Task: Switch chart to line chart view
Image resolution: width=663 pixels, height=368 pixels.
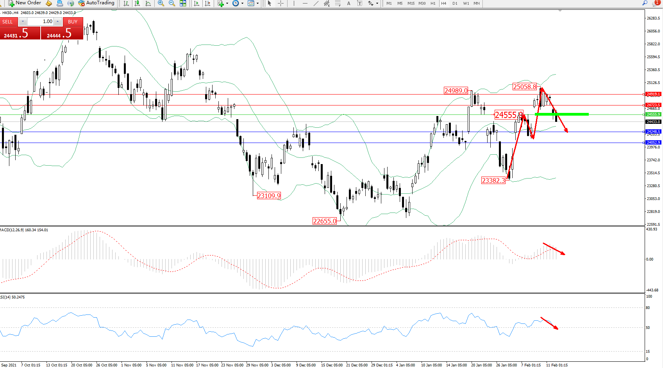Action: (x=148, y=3)
